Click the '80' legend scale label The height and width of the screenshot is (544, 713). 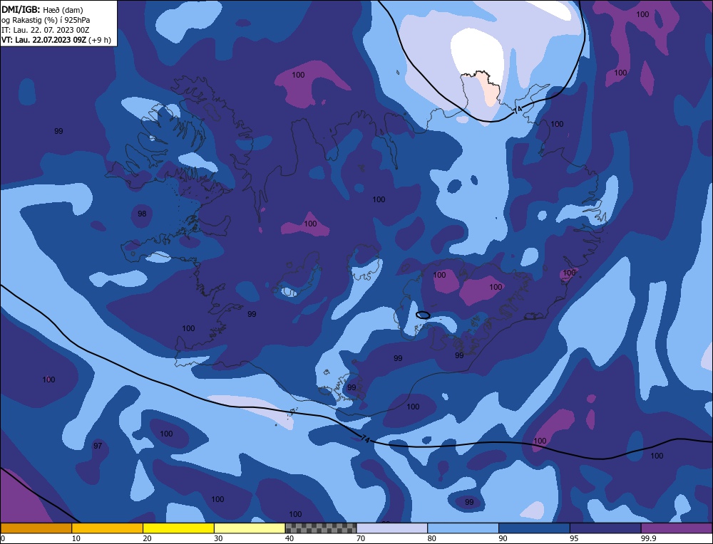pos(432,538)
